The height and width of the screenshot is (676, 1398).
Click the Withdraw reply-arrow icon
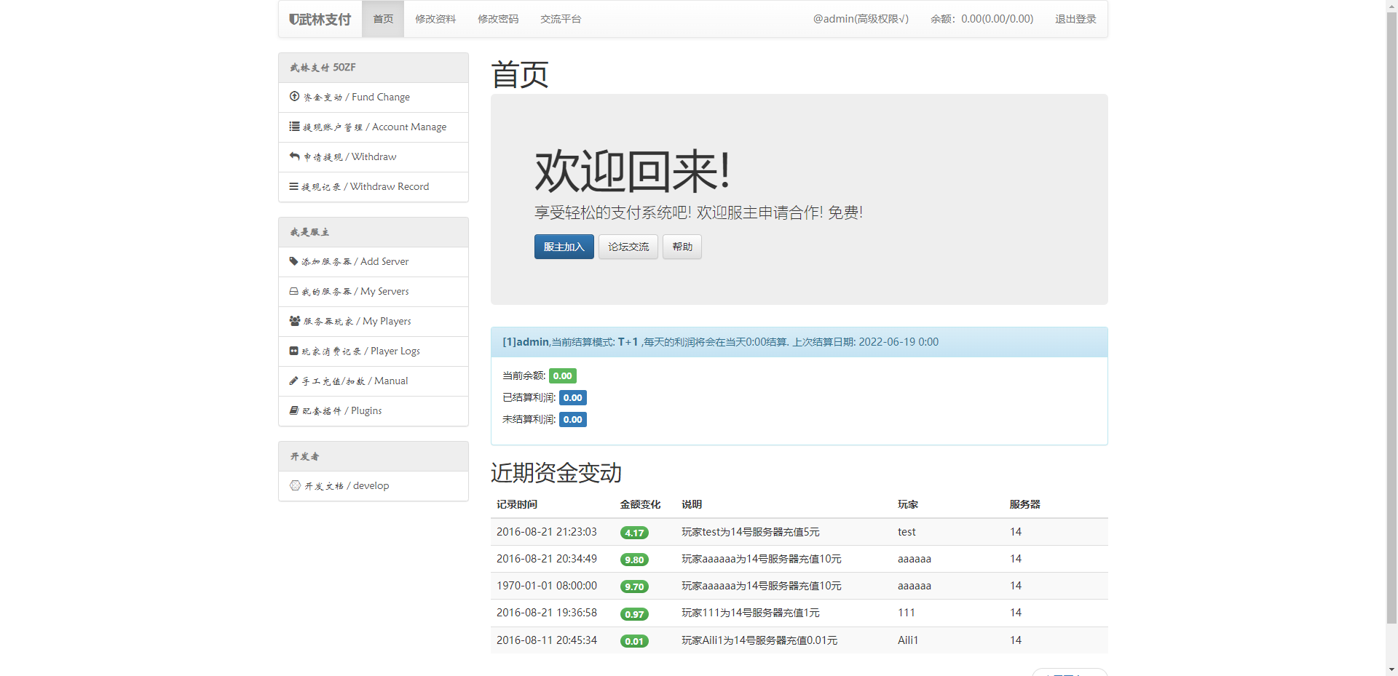(x=294, y=156)
